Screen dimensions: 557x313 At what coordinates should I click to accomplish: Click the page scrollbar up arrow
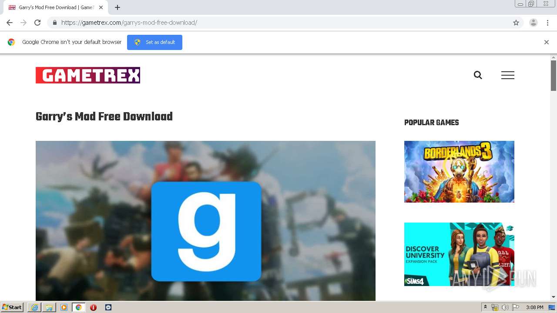(x=554, y=57)
